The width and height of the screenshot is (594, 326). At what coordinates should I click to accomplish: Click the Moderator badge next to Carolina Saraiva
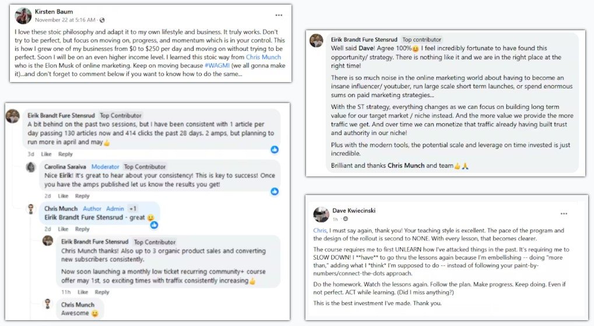105,166
